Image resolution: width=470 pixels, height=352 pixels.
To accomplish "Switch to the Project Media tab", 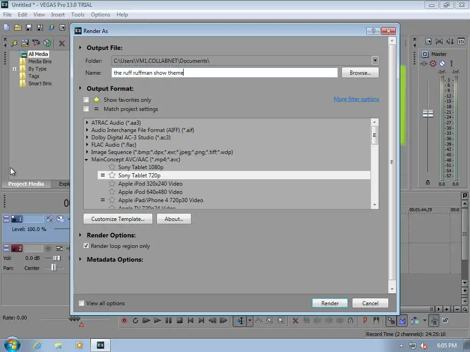I will [26, 184].
